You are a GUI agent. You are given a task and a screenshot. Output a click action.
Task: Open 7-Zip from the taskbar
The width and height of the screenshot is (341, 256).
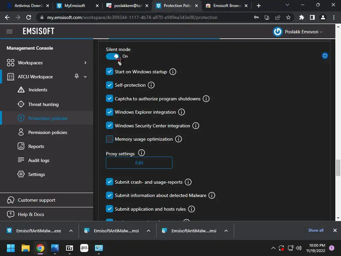tap(69, 248)
